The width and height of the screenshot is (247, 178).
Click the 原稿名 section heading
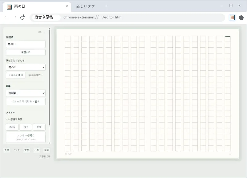(x=10, y=37)
